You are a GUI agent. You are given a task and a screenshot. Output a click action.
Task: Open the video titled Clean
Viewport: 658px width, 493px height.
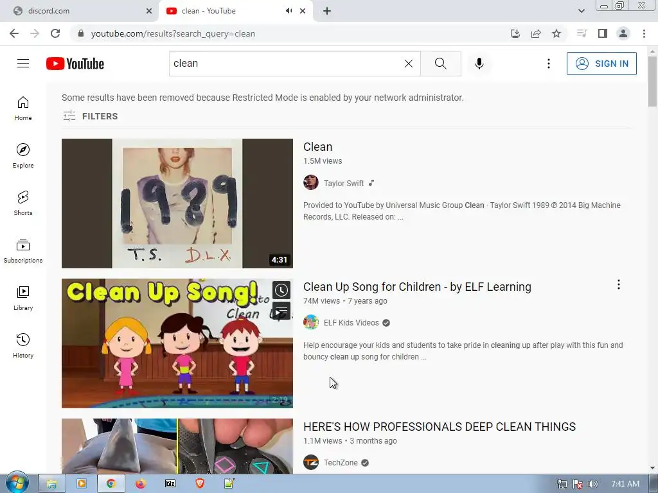(317, 147)
